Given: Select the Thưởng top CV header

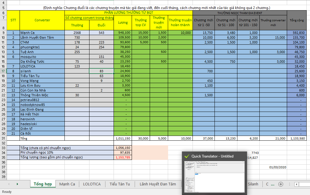Looking at the screenshot, I should 141,23.
